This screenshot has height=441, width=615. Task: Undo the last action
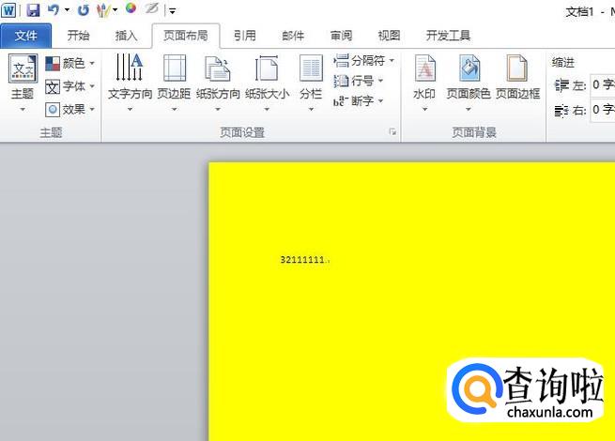tap(54, 9)
